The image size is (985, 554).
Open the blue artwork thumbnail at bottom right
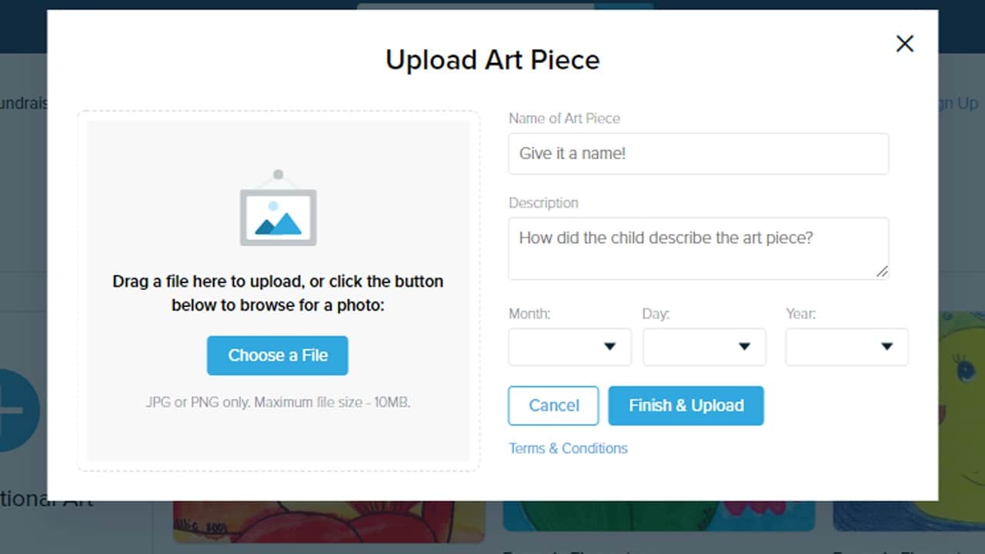[908, 516]
